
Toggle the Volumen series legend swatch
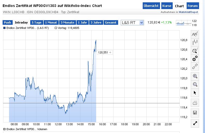tap(4, 129)
